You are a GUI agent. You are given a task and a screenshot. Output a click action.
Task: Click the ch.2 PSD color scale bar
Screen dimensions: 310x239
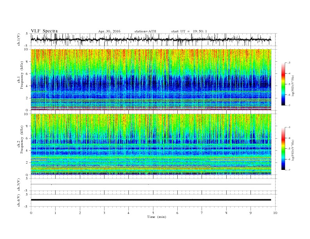(x=283, y=149)
